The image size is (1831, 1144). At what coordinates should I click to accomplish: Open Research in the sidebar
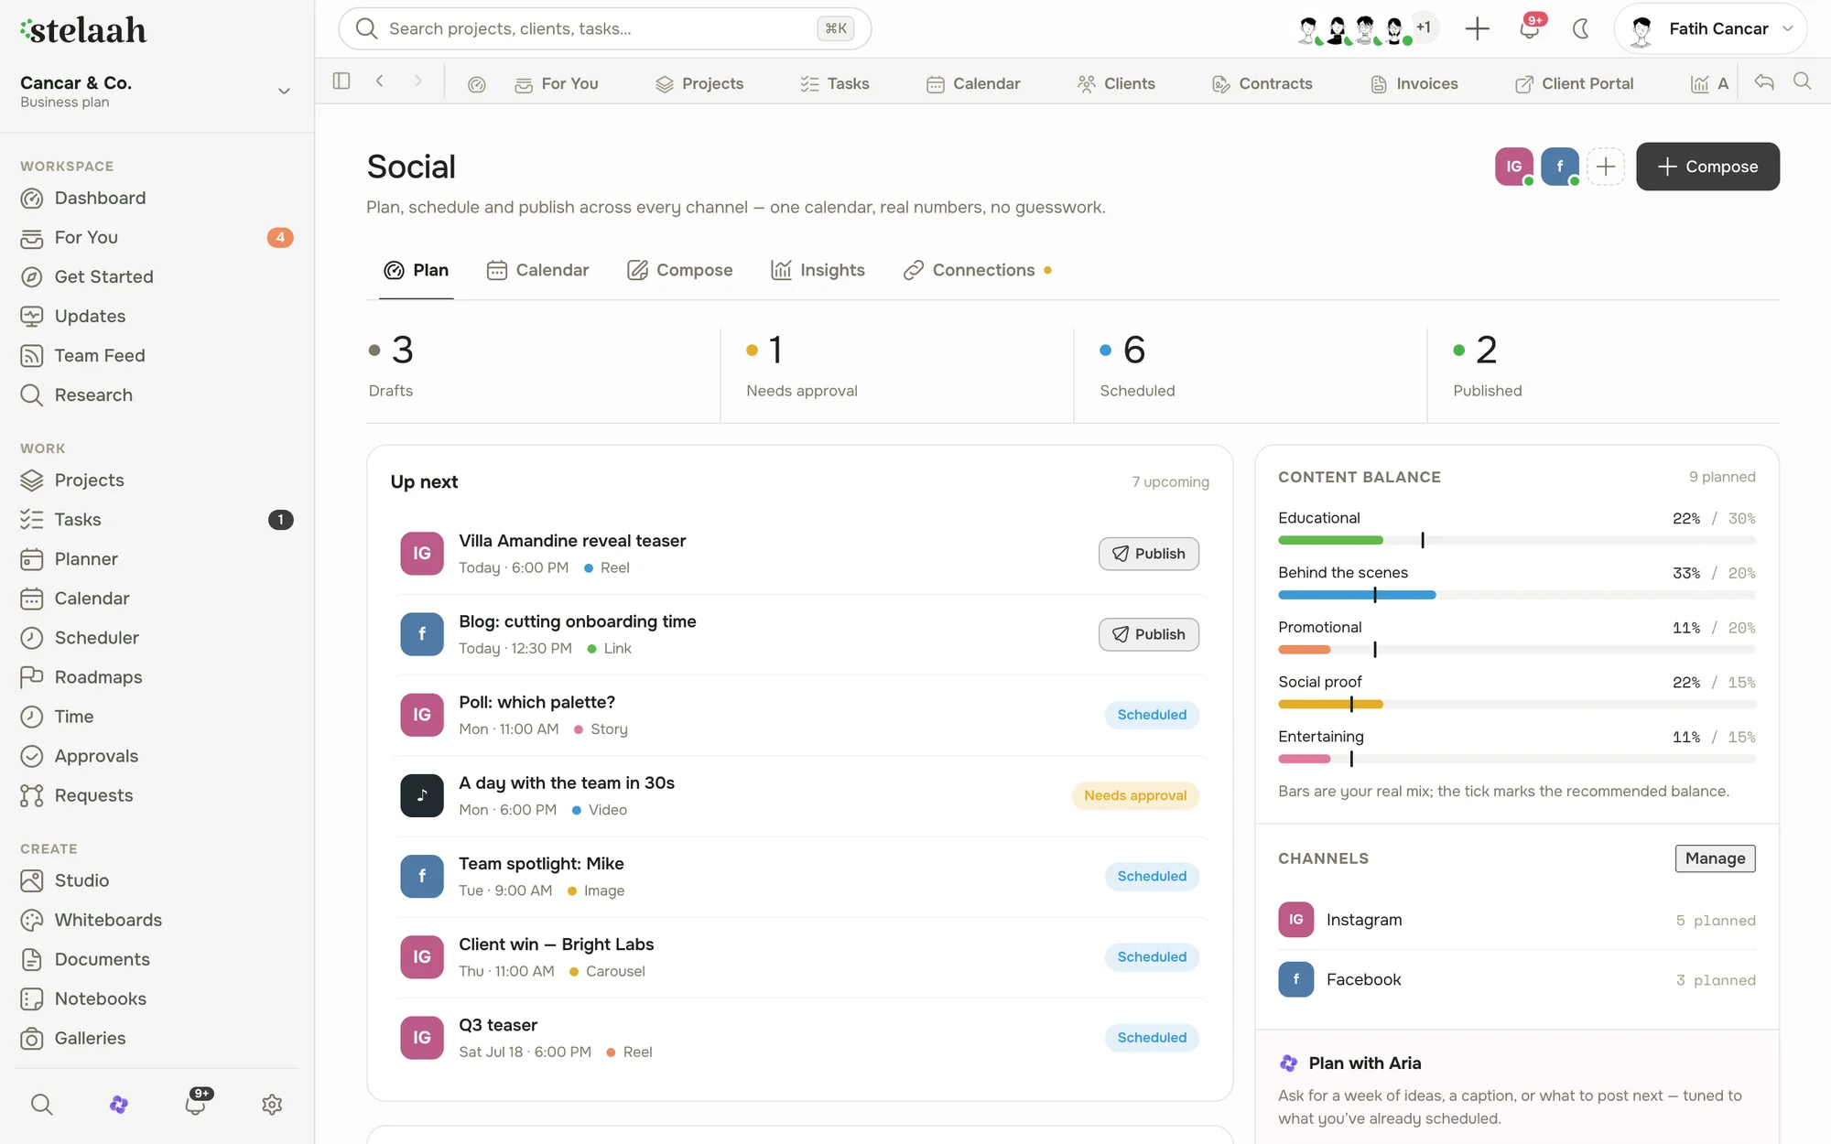click(x=157, y=394)
